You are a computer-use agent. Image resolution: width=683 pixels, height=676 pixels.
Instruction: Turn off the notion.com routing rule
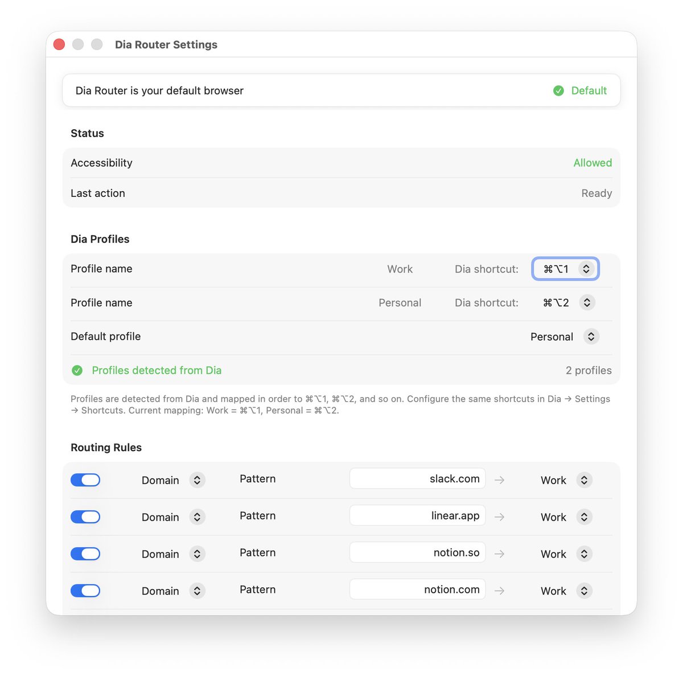pyautogui.click(x=85, y=591)
